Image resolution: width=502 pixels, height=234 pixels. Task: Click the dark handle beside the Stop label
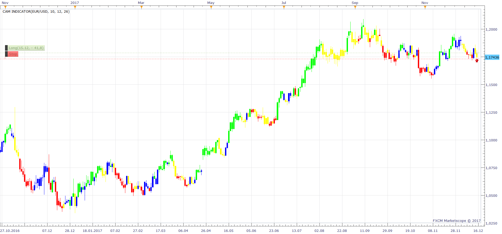coord(6,54)
